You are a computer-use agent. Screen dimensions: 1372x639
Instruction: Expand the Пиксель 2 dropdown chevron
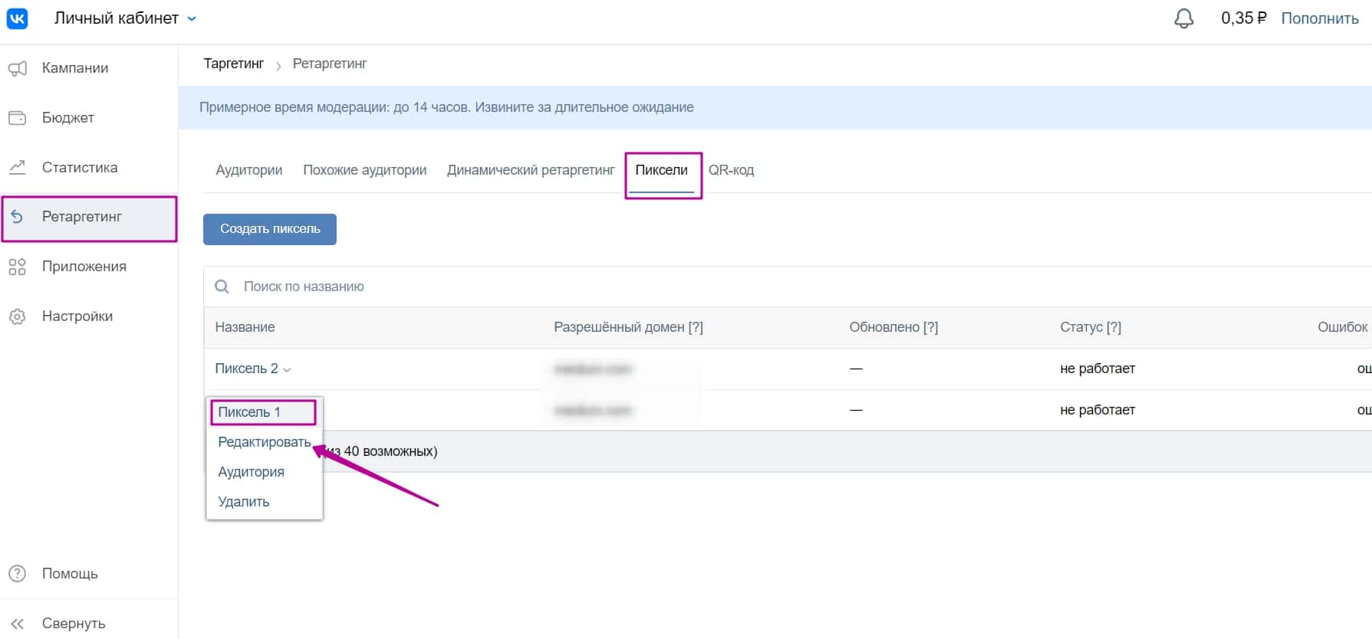(287, 369)
